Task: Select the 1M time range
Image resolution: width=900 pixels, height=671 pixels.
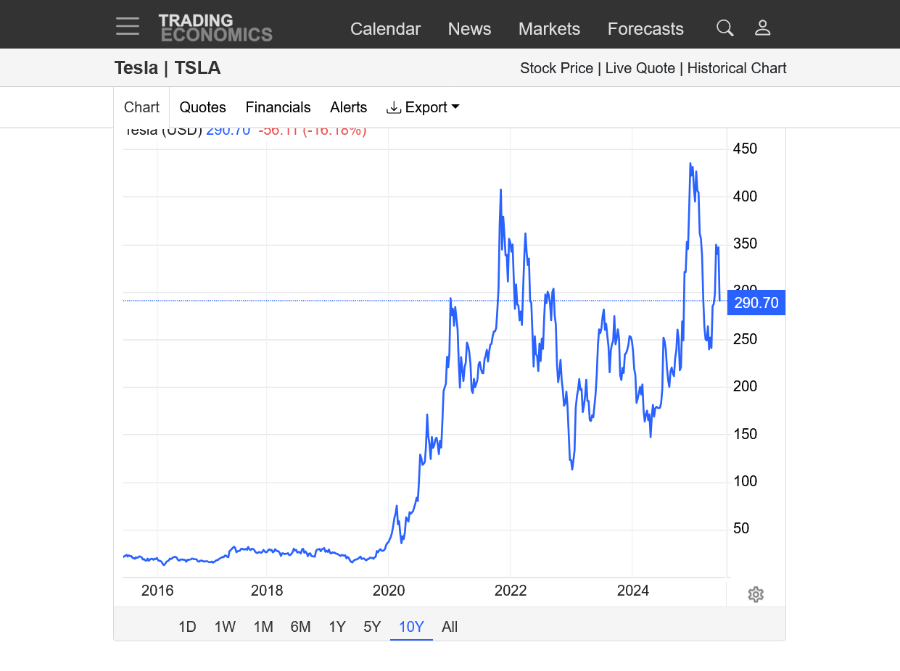Action: (263, 627)
